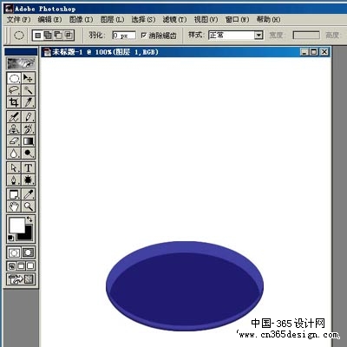Screen dimensions: 347x347
Task: Jump to ImageReady button at toolbox bottom
Action: pos(21,278)
